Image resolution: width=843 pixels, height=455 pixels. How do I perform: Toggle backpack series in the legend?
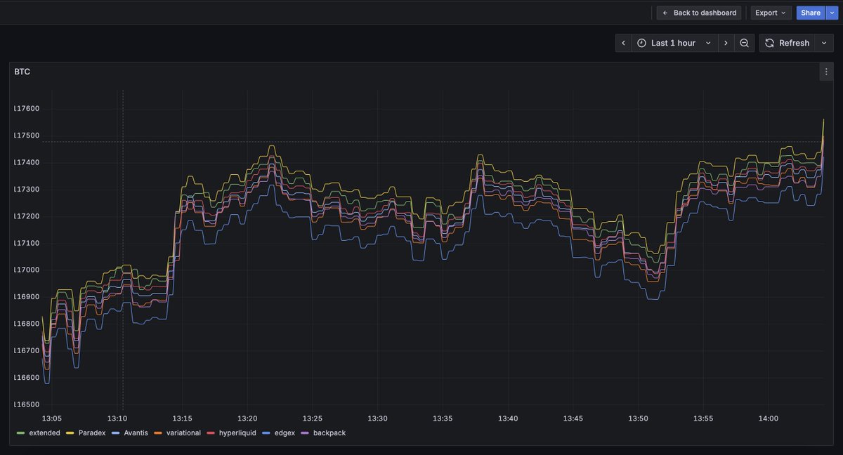click(328, 433)
